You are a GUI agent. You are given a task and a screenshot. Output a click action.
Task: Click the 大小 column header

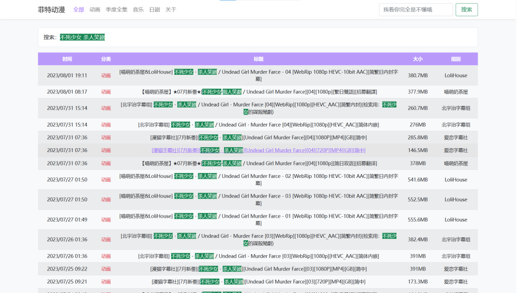[x=417, y=58]
